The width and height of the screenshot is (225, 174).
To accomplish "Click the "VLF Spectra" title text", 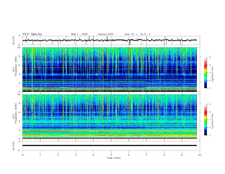I will click(x=32, y=34).
